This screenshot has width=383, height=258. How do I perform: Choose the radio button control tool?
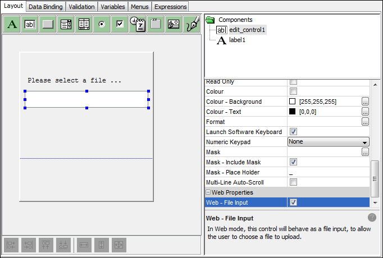tap(102, 24)
